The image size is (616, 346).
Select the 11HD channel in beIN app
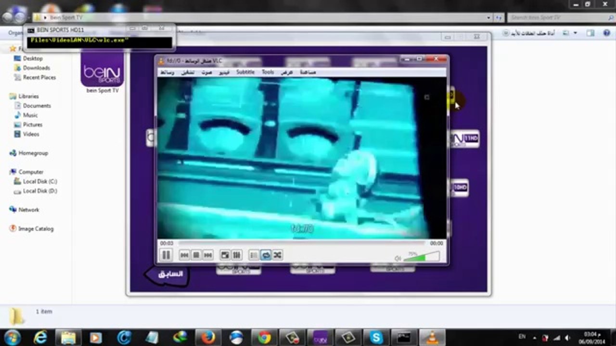pyautogui.click(x=464, y=138)
